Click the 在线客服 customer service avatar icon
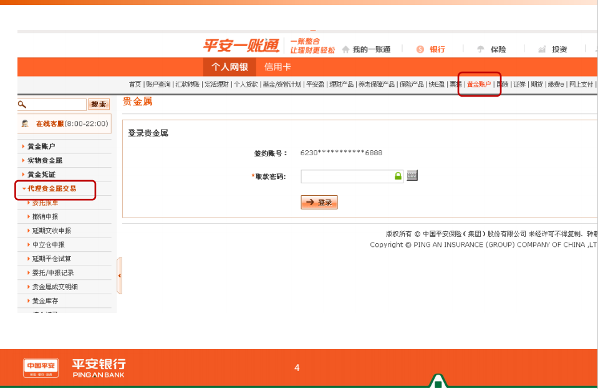Image resolution: width=598 pixels, height=389 pixels. click(x=25, y=123)
